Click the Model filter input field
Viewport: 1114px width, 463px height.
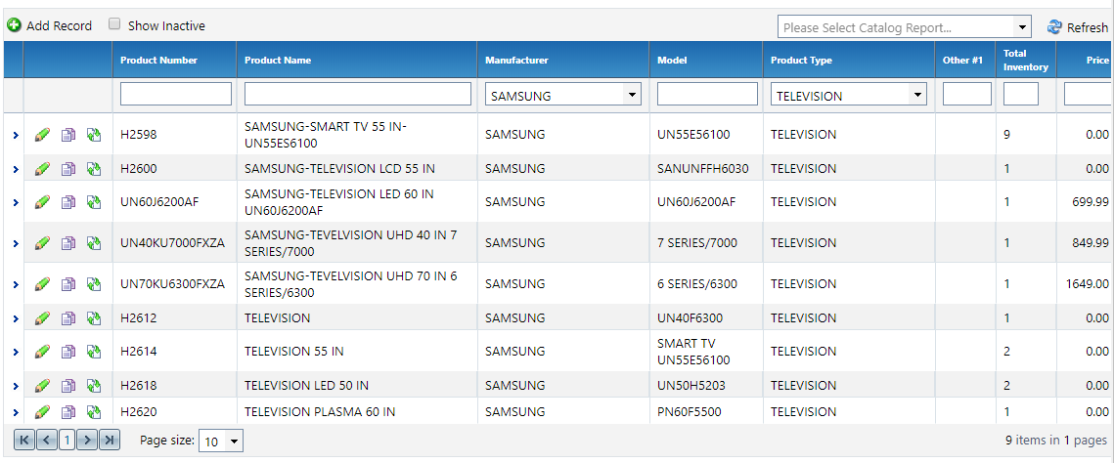point(707,94)
